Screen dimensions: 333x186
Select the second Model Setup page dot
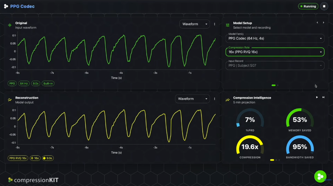(277, 85)
